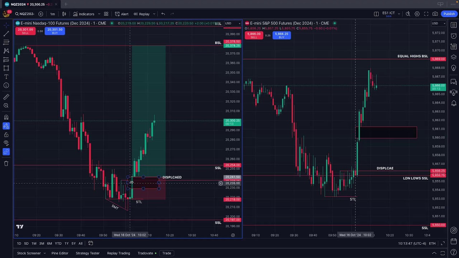The width and height of the screenshot is (459, 258).
Task: Toggle lock all drawing tools
Action: [6, 134]
